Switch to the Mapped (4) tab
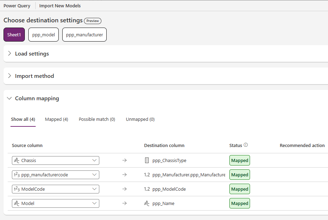The width and height of the screenshot is (328, 220). 57,119
